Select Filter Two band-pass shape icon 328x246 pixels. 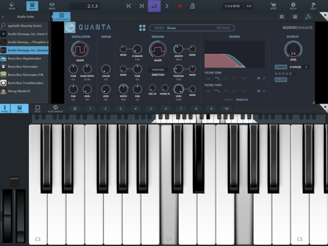[226, 91]
